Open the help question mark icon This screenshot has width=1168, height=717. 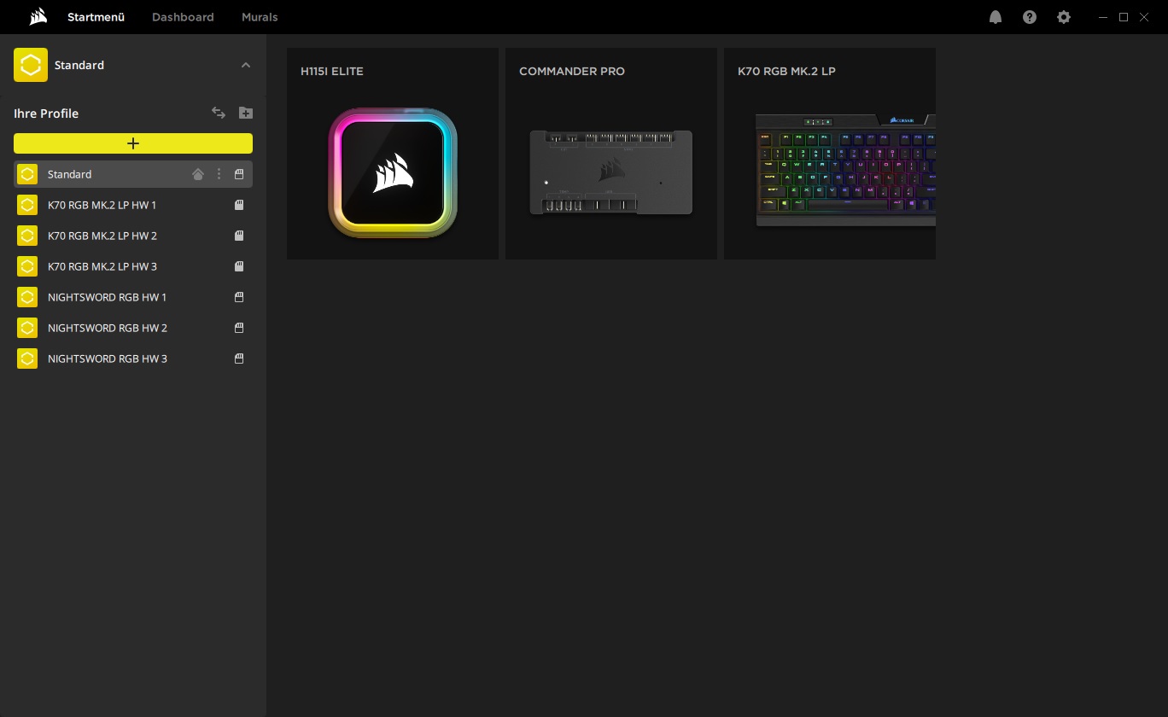(1030, 17)
